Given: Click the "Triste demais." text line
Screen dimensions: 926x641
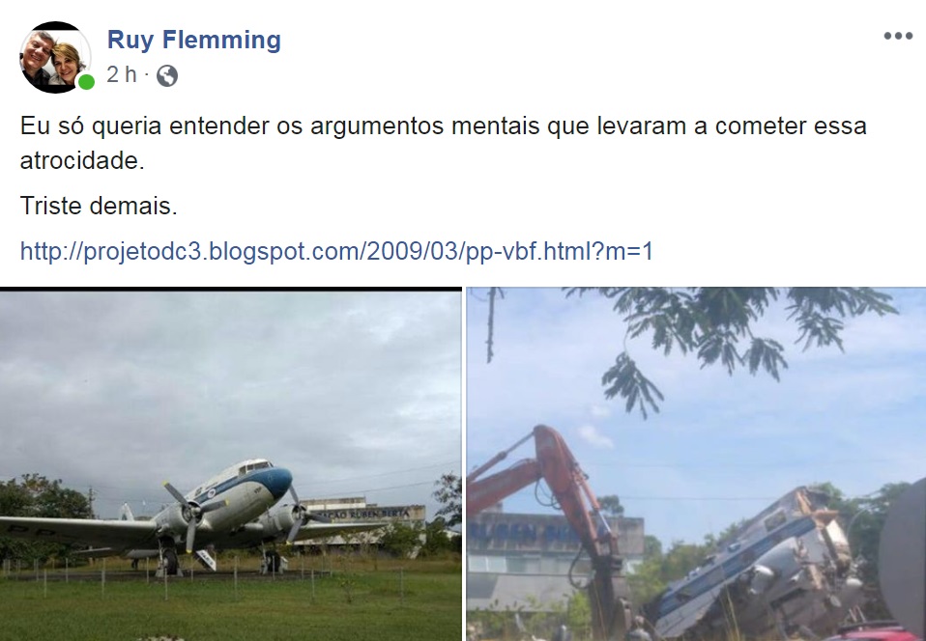Looking at the screenshot, I should click(99, 206).
